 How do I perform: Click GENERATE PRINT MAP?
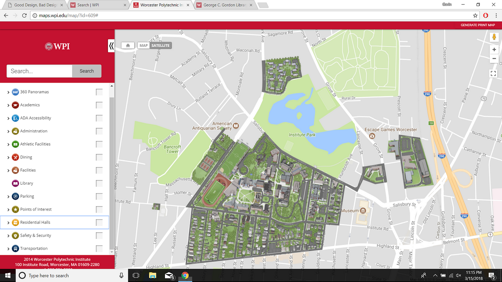coord(478,25)
